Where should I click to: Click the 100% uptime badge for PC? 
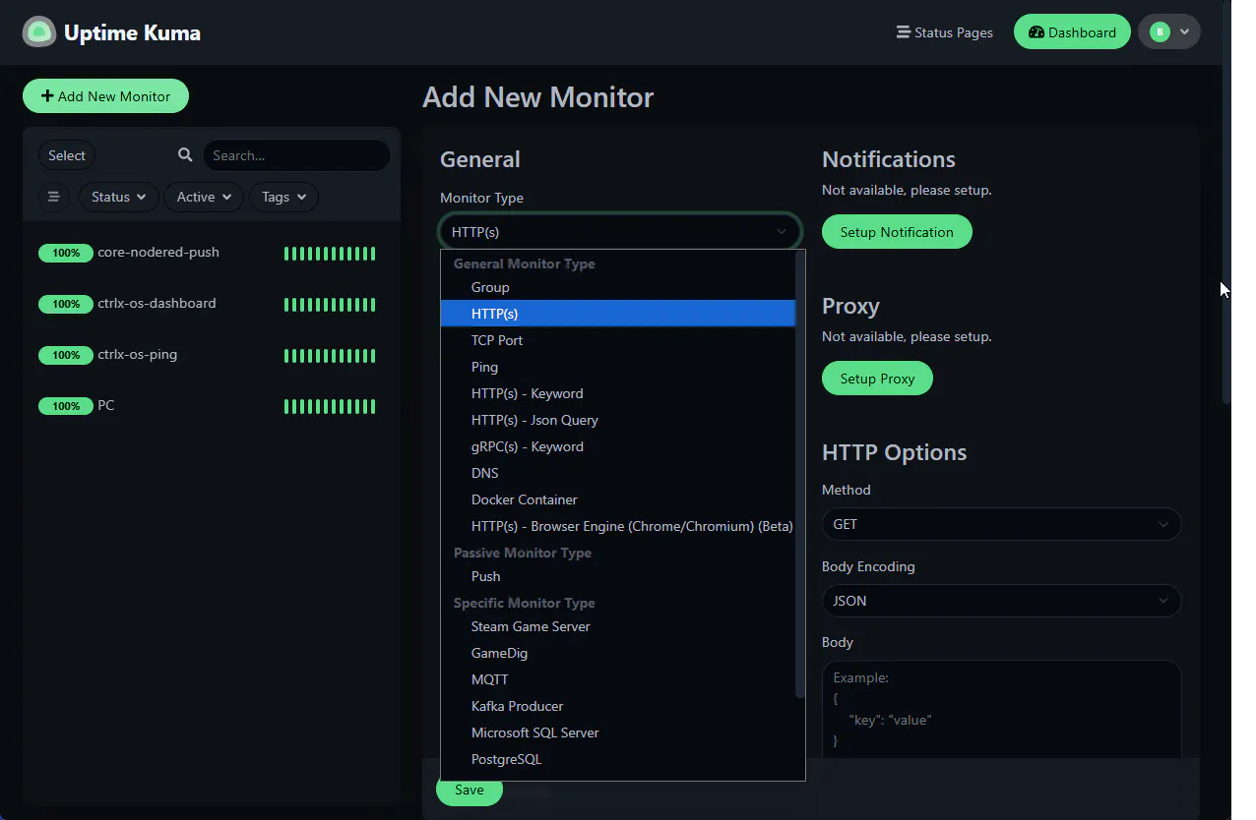coord(66,406)
